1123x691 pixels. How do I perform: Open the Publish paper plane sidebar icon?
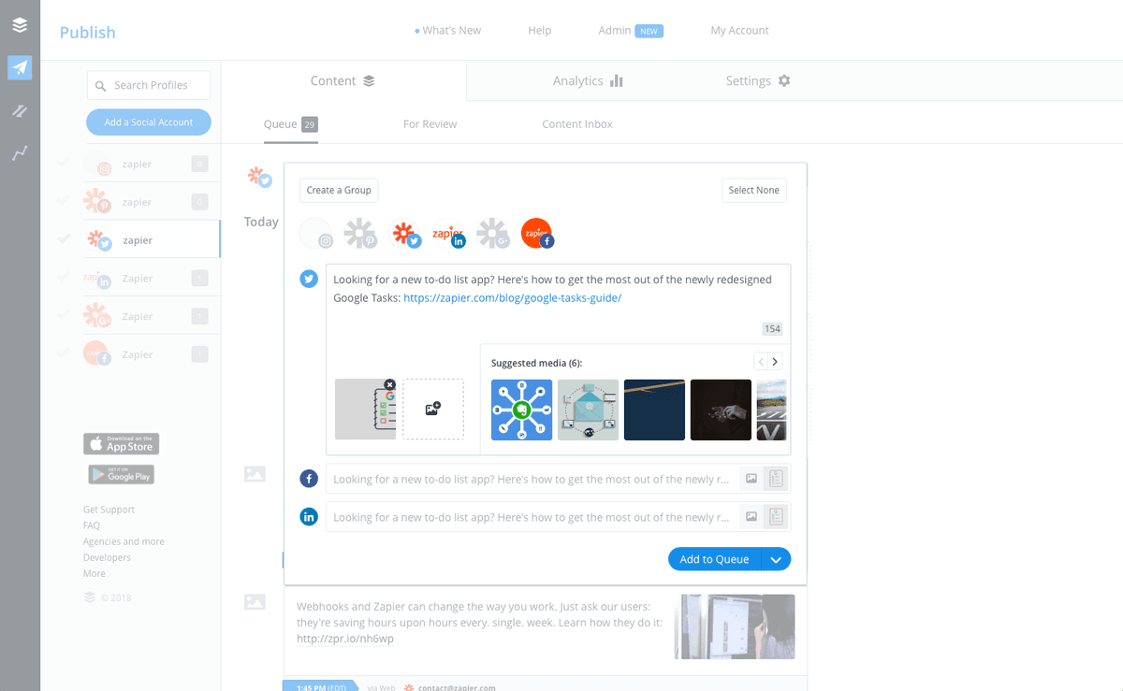[x=20, y=67]
